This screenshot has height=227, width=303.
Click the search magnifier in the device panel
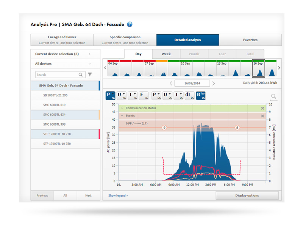(x=81, y=75)
